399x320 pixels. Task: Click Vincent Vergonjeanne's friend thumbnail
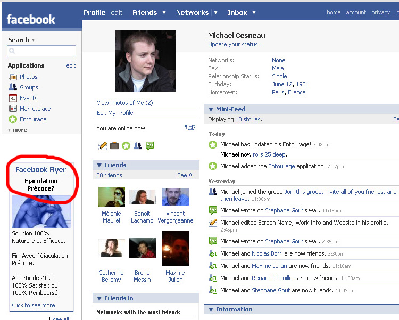pos(176,196)
